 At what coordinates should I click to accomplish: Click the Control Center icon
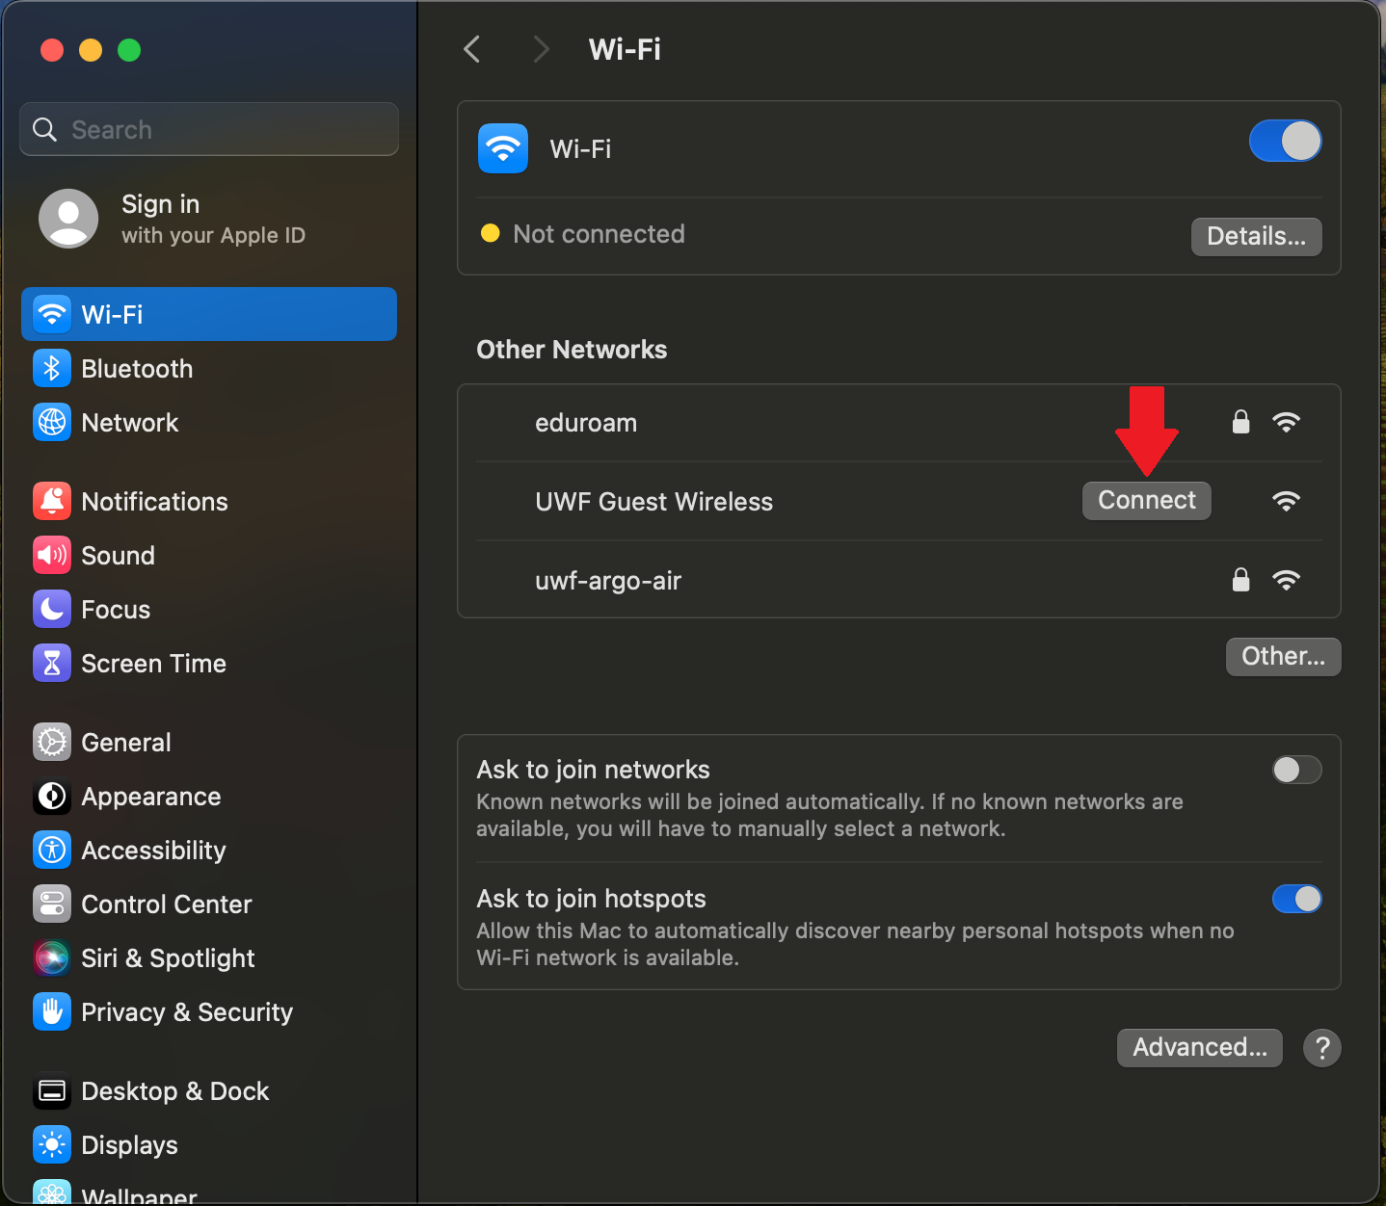click(52, 904)
